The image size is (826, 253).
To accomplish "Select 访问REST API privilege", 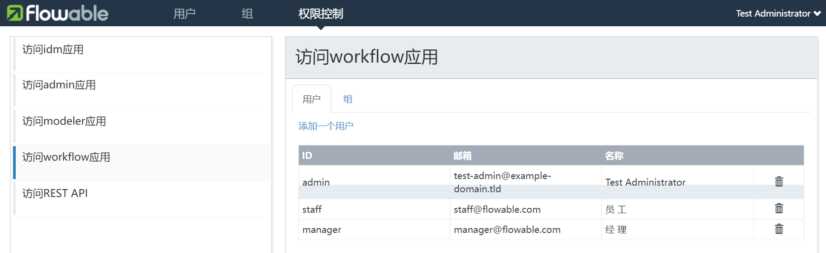I will 55,194.
